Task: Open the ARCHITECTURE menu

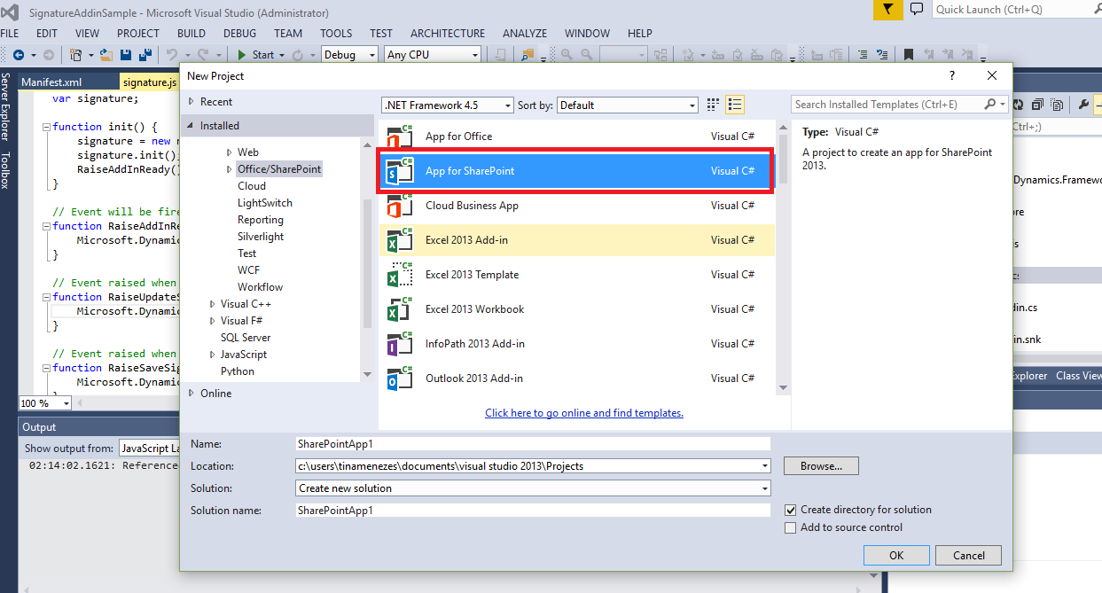Action: click(448, 34)
